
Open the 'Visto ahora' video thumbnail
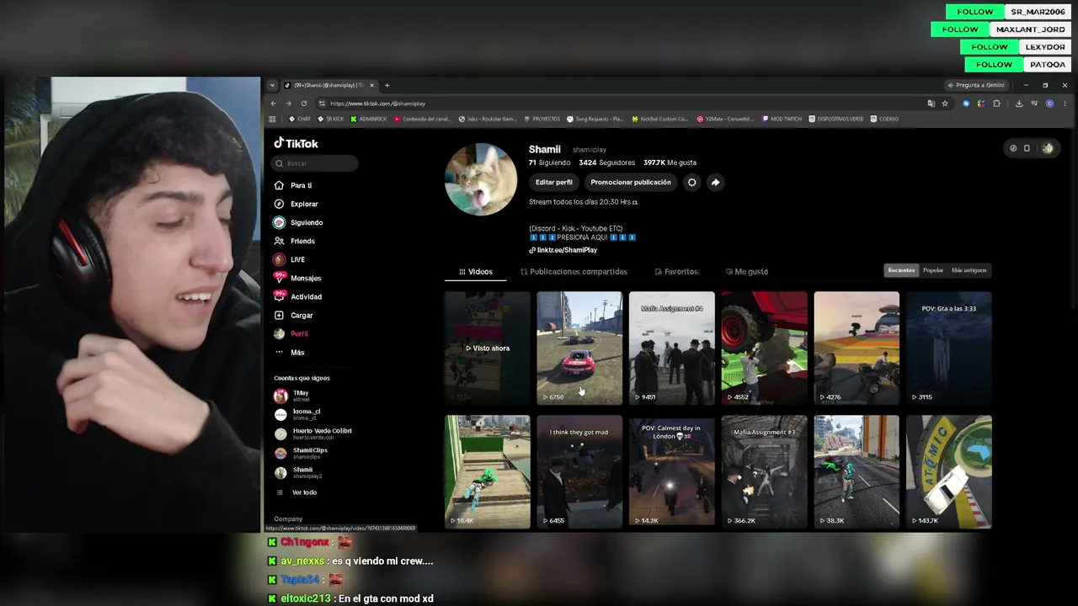click(x=488, y=348)
